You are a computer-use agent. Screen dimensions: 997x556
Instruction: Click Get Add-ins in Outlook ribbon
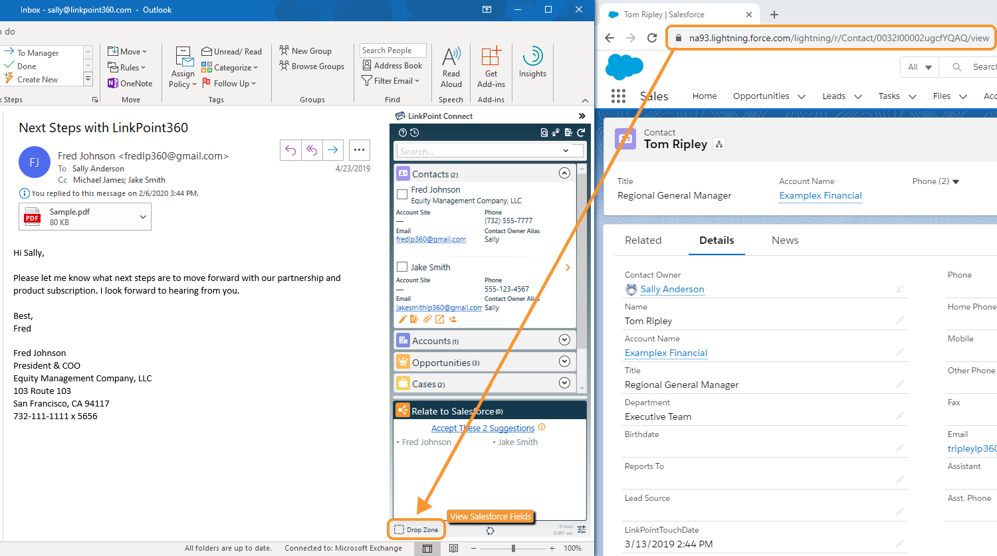coord(491,67)
